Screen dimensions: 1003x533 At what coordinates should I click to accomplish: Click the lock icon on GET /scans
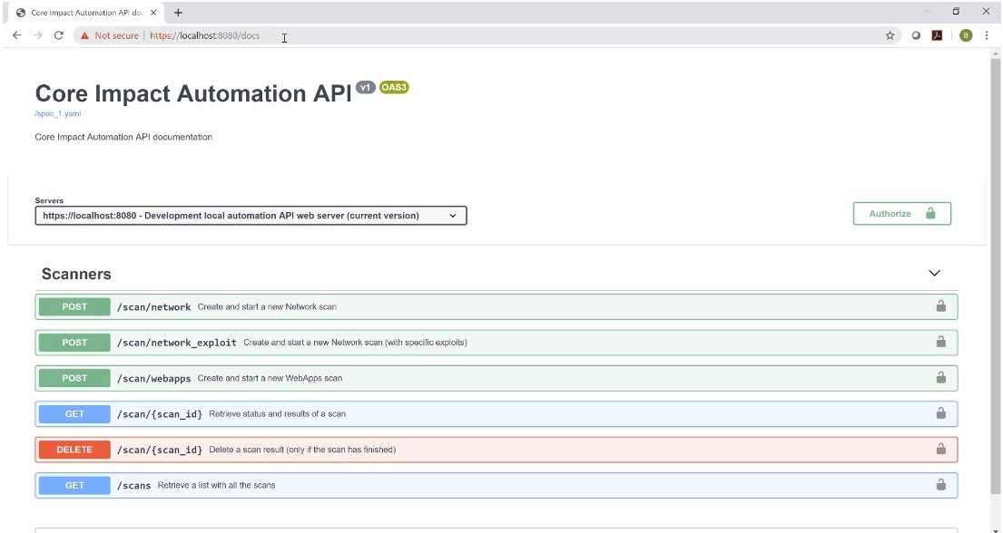940,485
